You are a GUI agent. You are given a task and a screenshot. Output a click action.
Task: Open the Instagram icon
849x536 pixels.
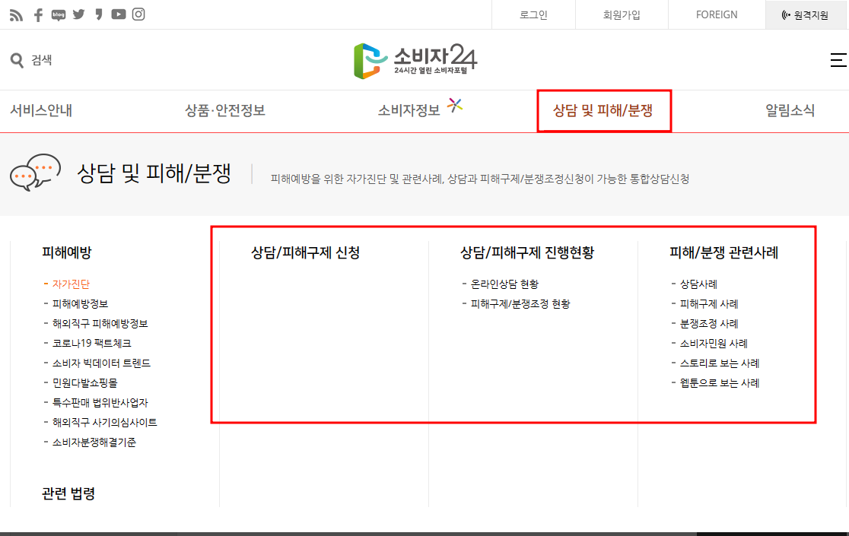(138, 13)
